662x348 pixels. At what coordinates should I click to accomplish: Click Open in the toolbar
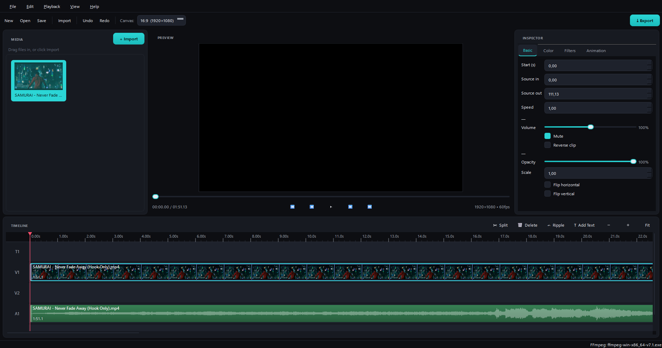25,21
